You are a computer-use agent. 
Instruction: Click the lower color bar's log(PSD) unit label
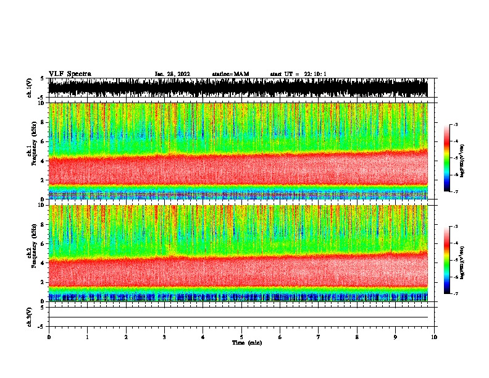click(462, 262)
